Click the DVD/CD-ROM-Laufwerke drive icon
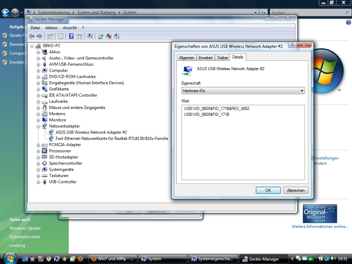This screenshot has height=264, width=352. click(x=45, y=77)
